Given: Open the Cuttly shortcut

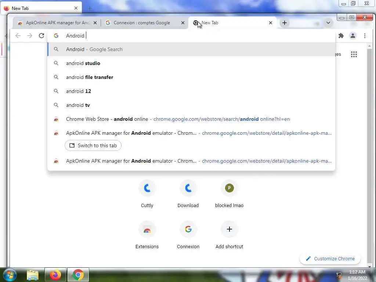Looking at the screenshot, I should pyautogui.click(x=147, y=194).
